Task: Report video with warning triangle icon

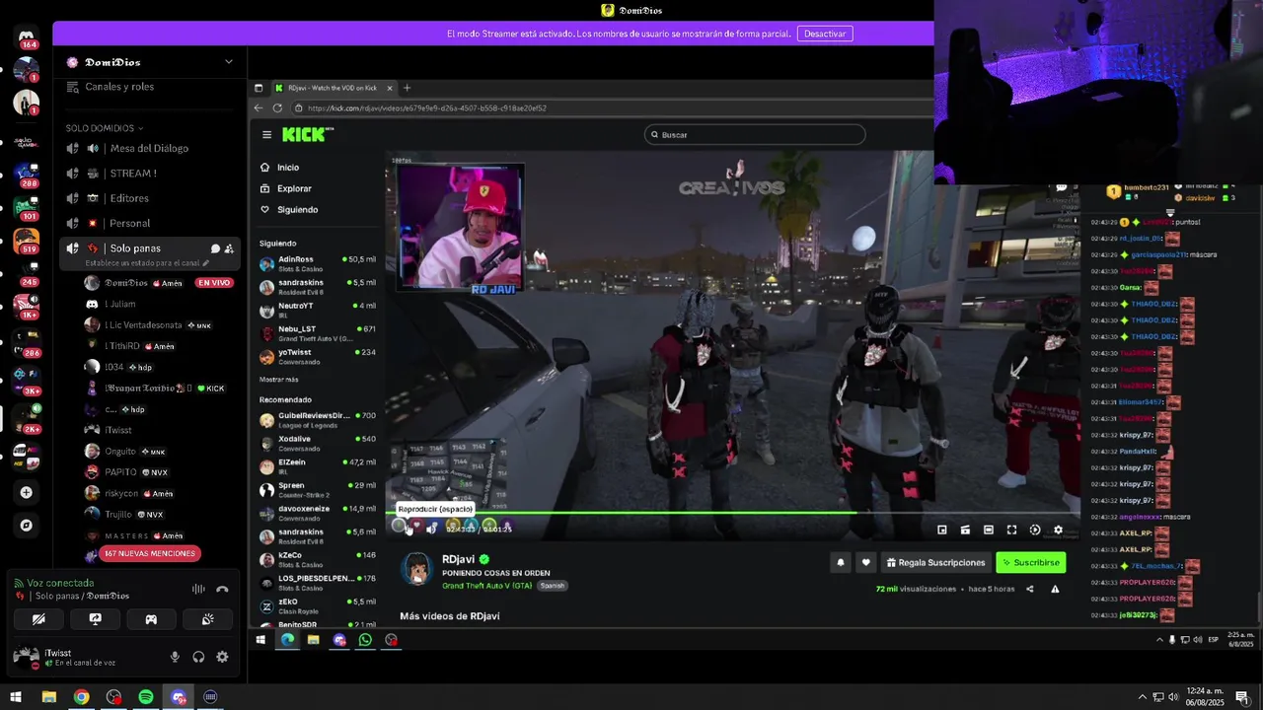Action: pos(1055,589)
